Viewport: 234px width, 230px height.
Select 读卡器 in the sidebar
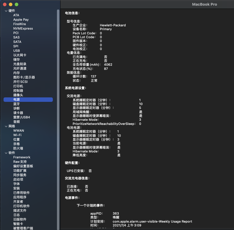point(18,113)
